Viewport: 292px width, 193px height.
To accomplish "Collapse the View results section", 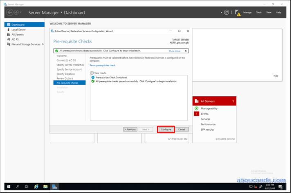I will click(92, 73).
